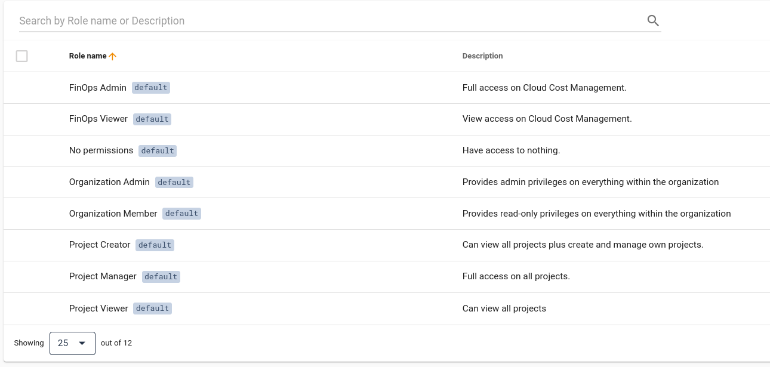Open the Organization Admin role
770x367 pixels.
(109, 182)
